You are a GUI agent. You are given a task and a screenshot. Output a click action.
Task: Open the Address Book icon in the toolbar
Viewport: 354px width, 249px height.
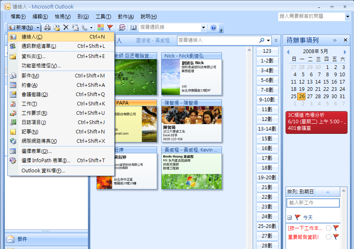pos(133,28)
